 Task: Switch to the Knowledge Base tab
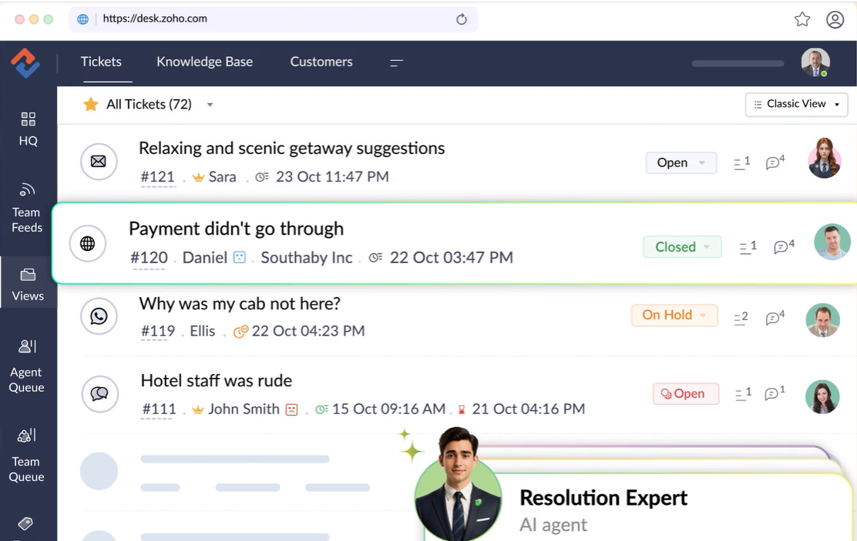204,62
